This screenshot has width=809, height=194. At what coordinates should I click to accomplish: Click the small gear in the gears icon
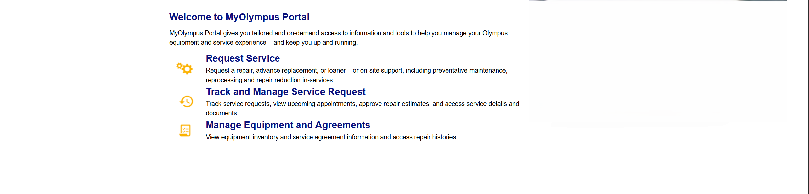tap(179, 66)
